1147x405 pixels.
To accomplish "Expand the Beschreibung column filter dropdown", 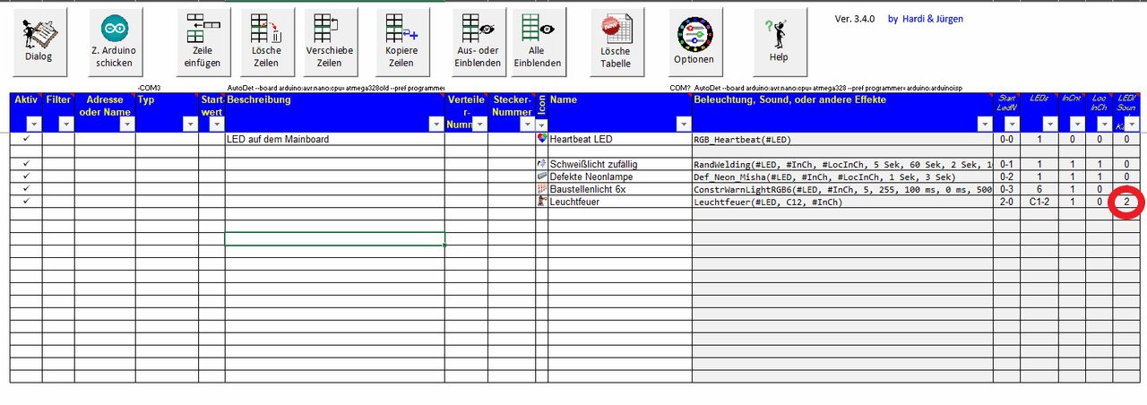I will 436,125.
